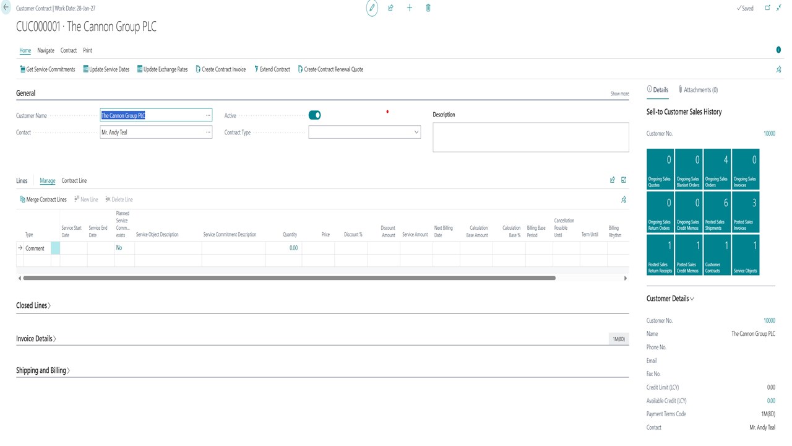
Task: Click Create Contract Renewal Quote
Action: tap(331, 69)
